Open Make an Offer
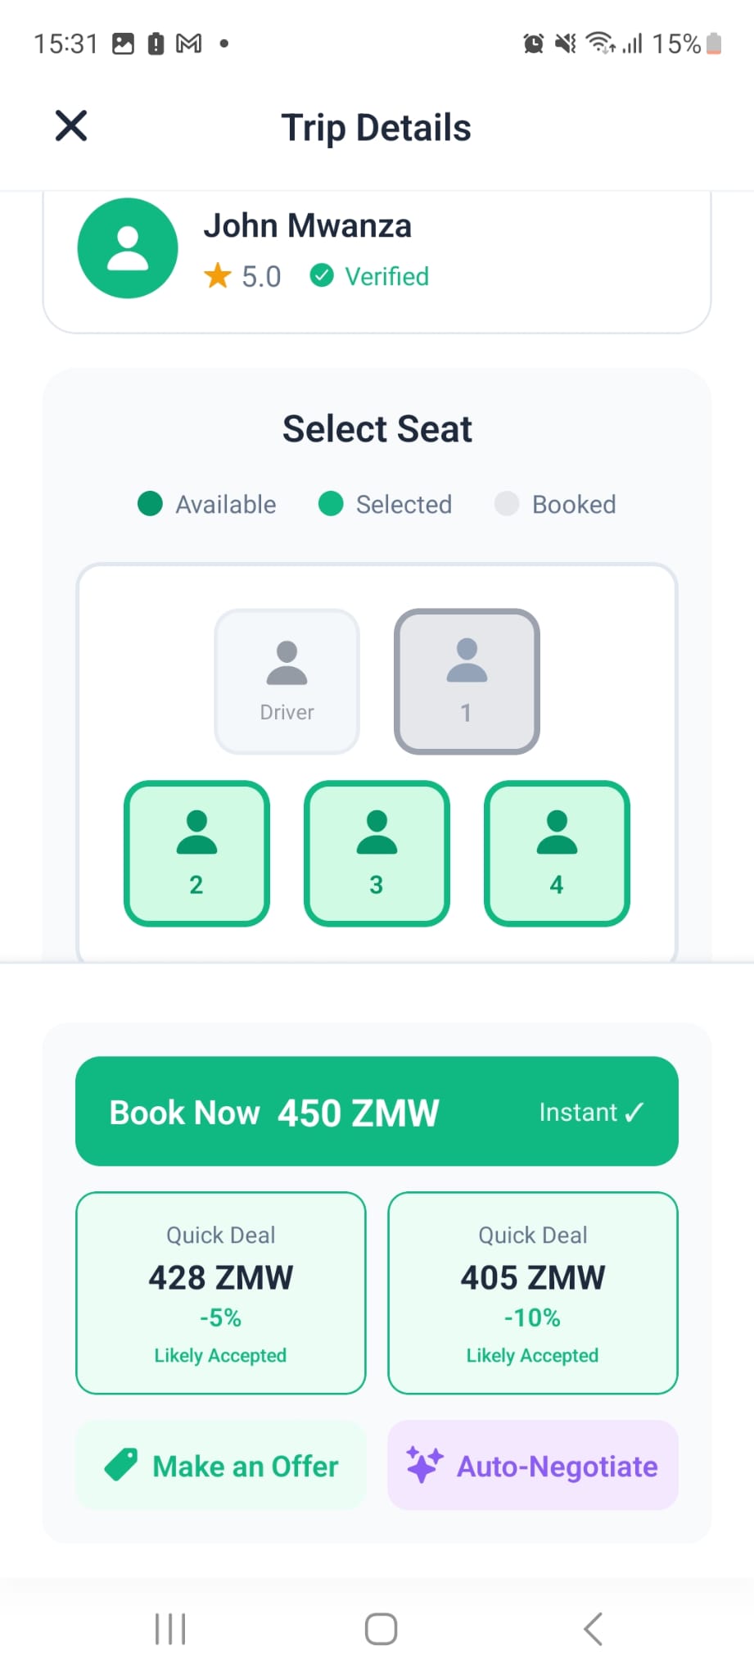The width and height of the screenshot is (754, 1678). 221,1465
